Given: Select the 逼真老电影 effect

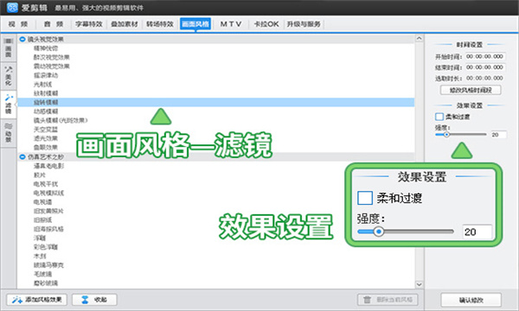Looking at the screenshot, I should pos(48,166).
